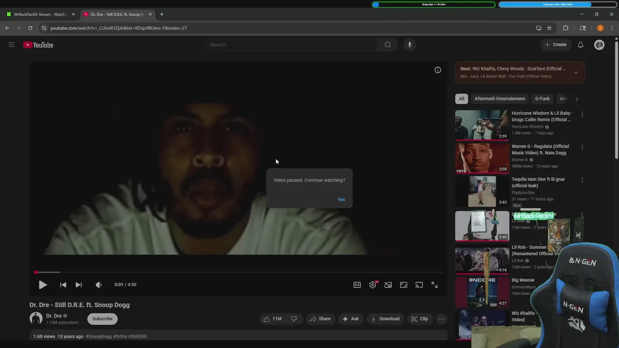619x348 pixels.
Task: Focus the YouTube search field
Action: pos(291,45)
